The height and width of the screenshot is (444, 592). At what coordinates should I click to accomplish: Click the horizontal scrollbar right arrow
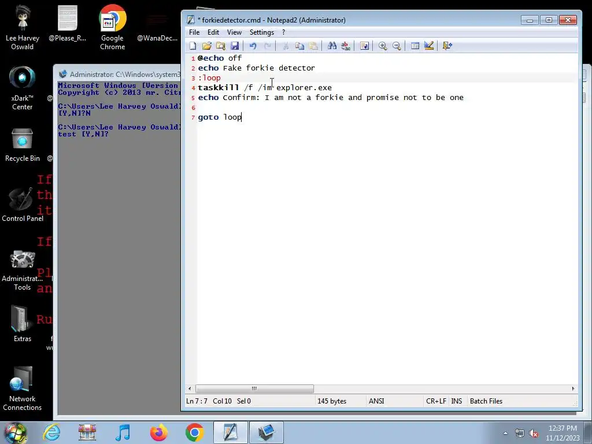coord(573,388)
